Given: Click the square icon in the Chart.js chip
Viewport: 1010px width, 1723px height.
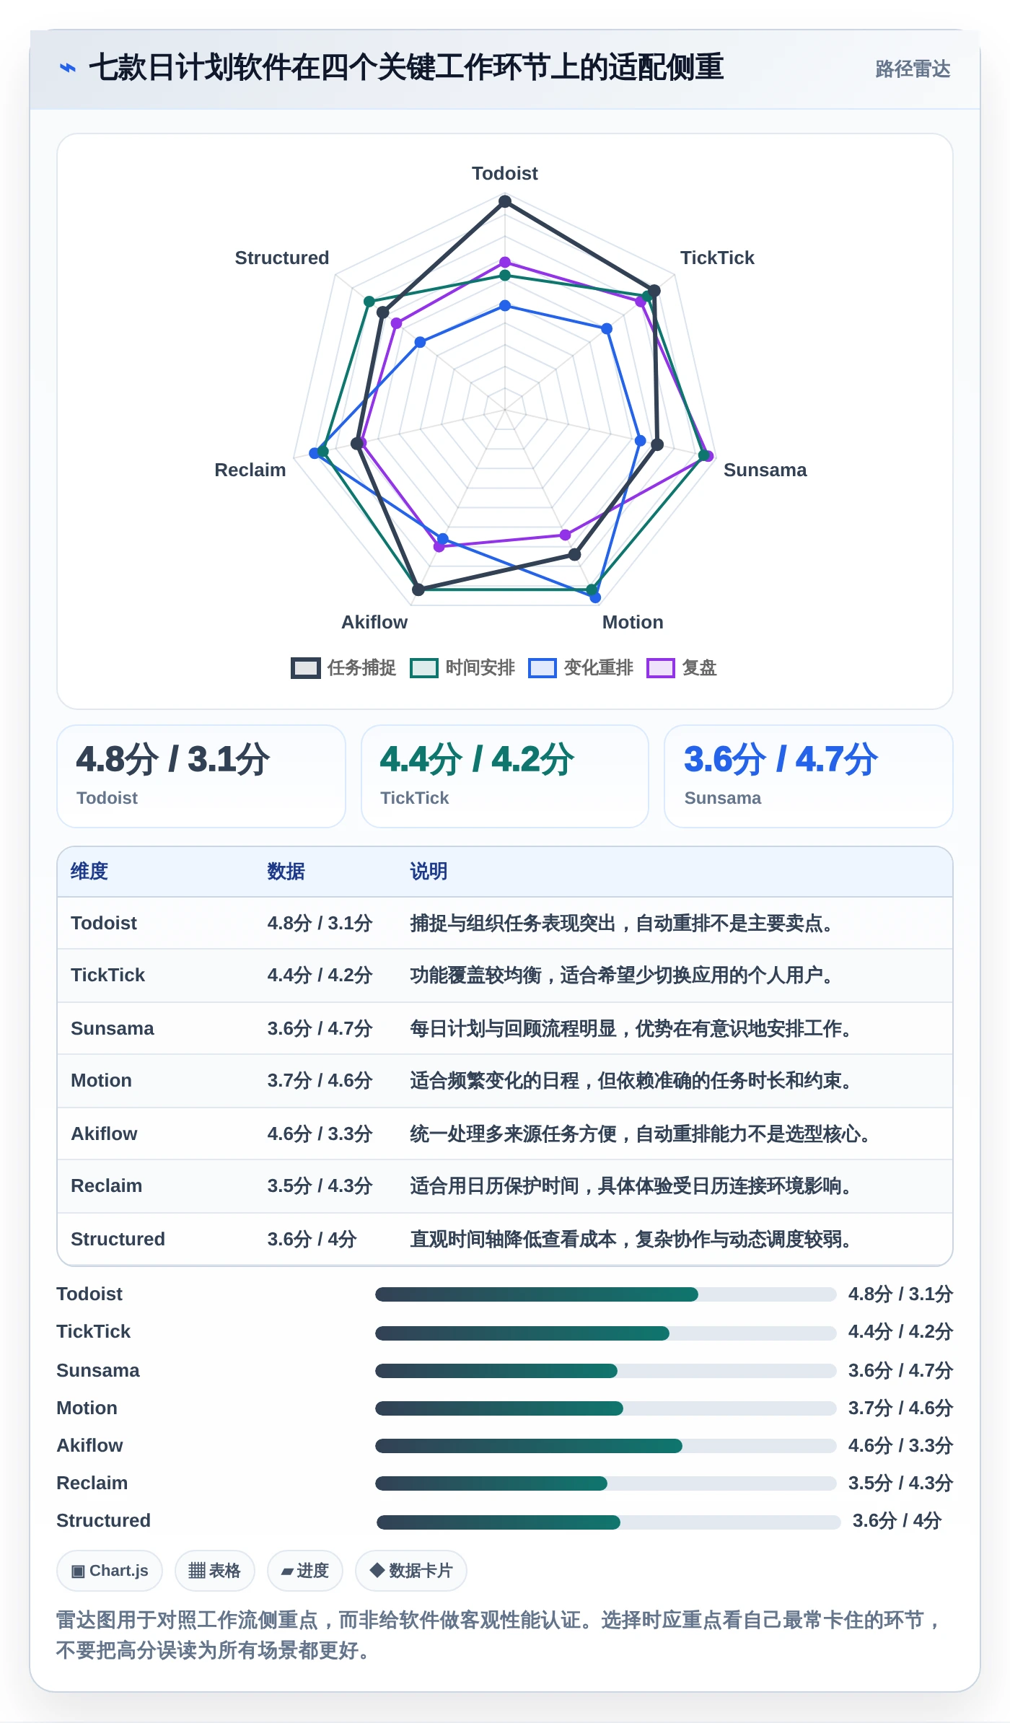Looking at the screenshot, I should pos(79,1571).
